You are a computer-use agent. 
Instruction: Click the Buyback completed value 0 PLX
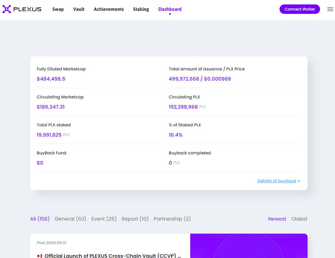pos(174,163)
